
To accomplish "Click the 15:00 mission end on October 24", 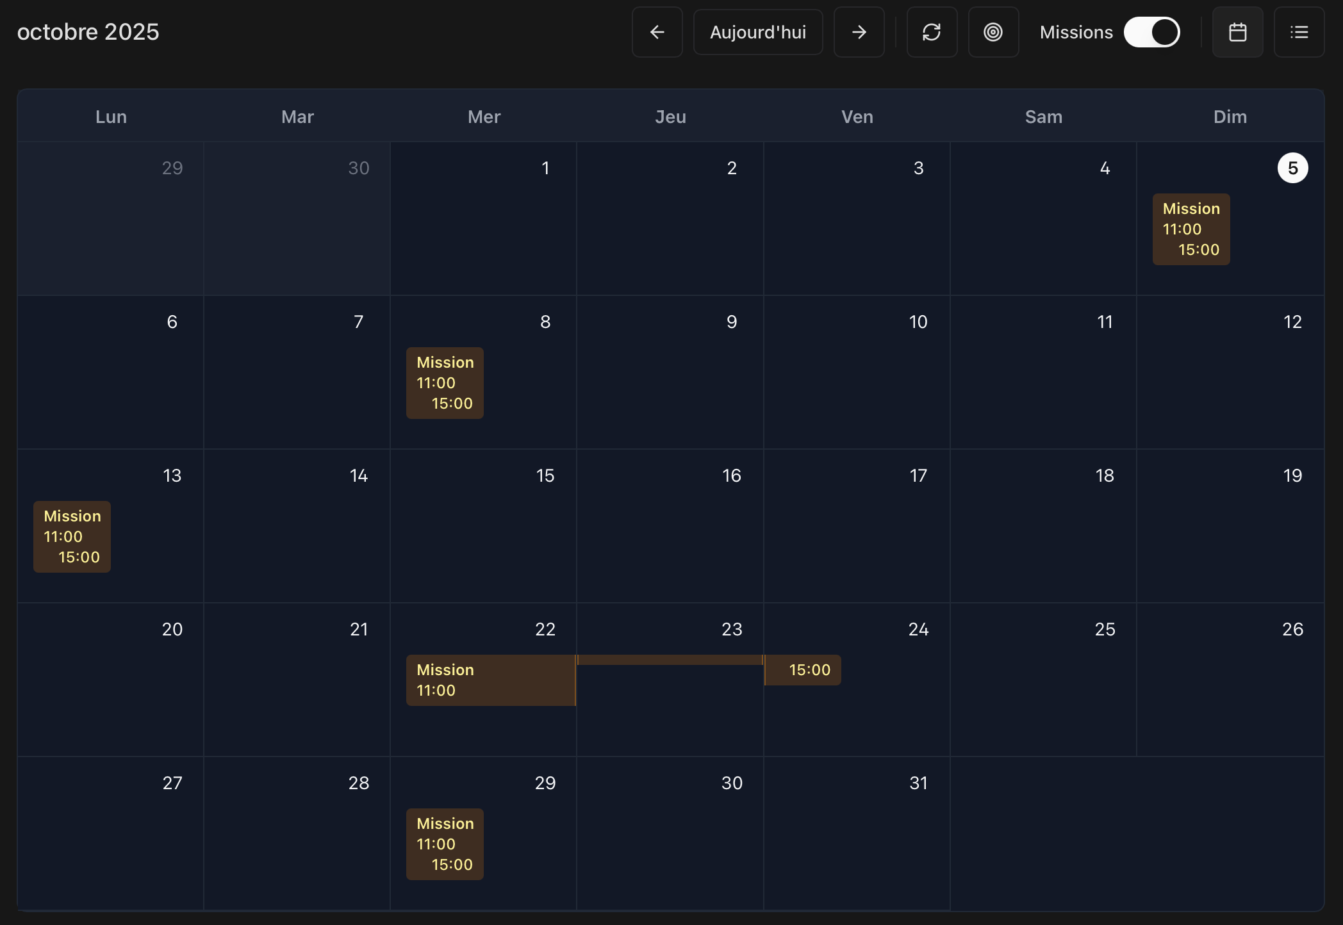I will 803,670.
